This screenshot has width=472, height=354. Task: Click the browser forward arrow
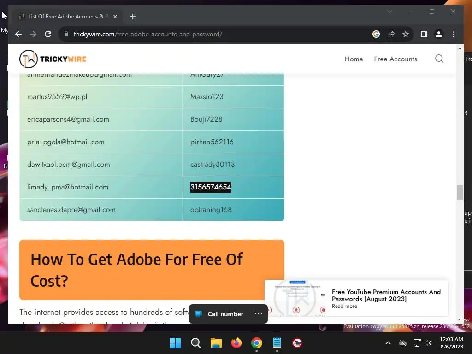(x=33, y=34)
